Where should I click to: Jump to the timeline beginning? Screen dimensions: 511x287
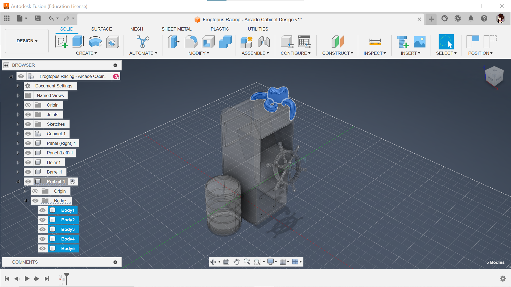7,278
